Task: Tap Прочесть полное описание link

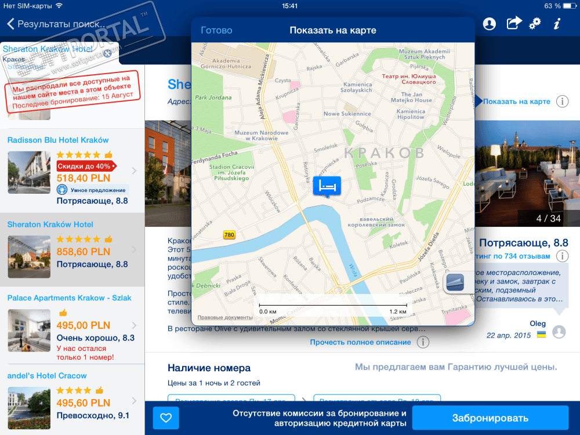Action: (x=360, y=342)
